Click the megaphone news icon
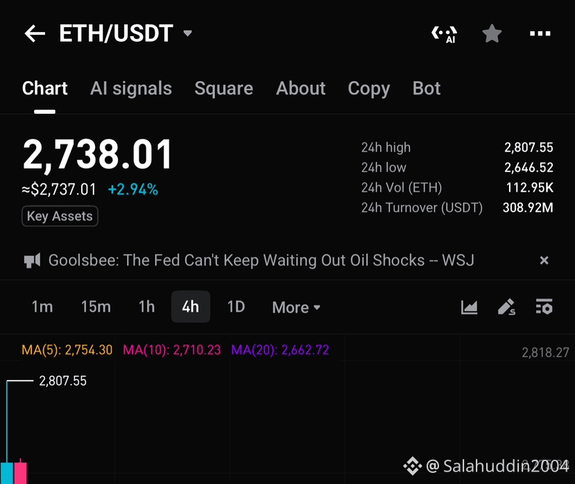This screenshot has height=484, width=575. pyautogui.click(x=32, y=260)
